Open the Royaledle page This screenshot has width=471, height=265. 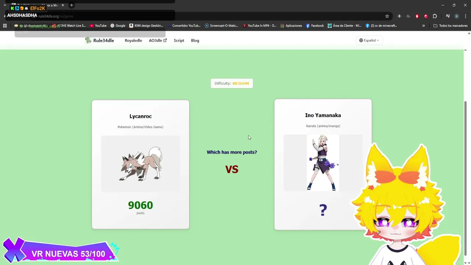(133, 40)
